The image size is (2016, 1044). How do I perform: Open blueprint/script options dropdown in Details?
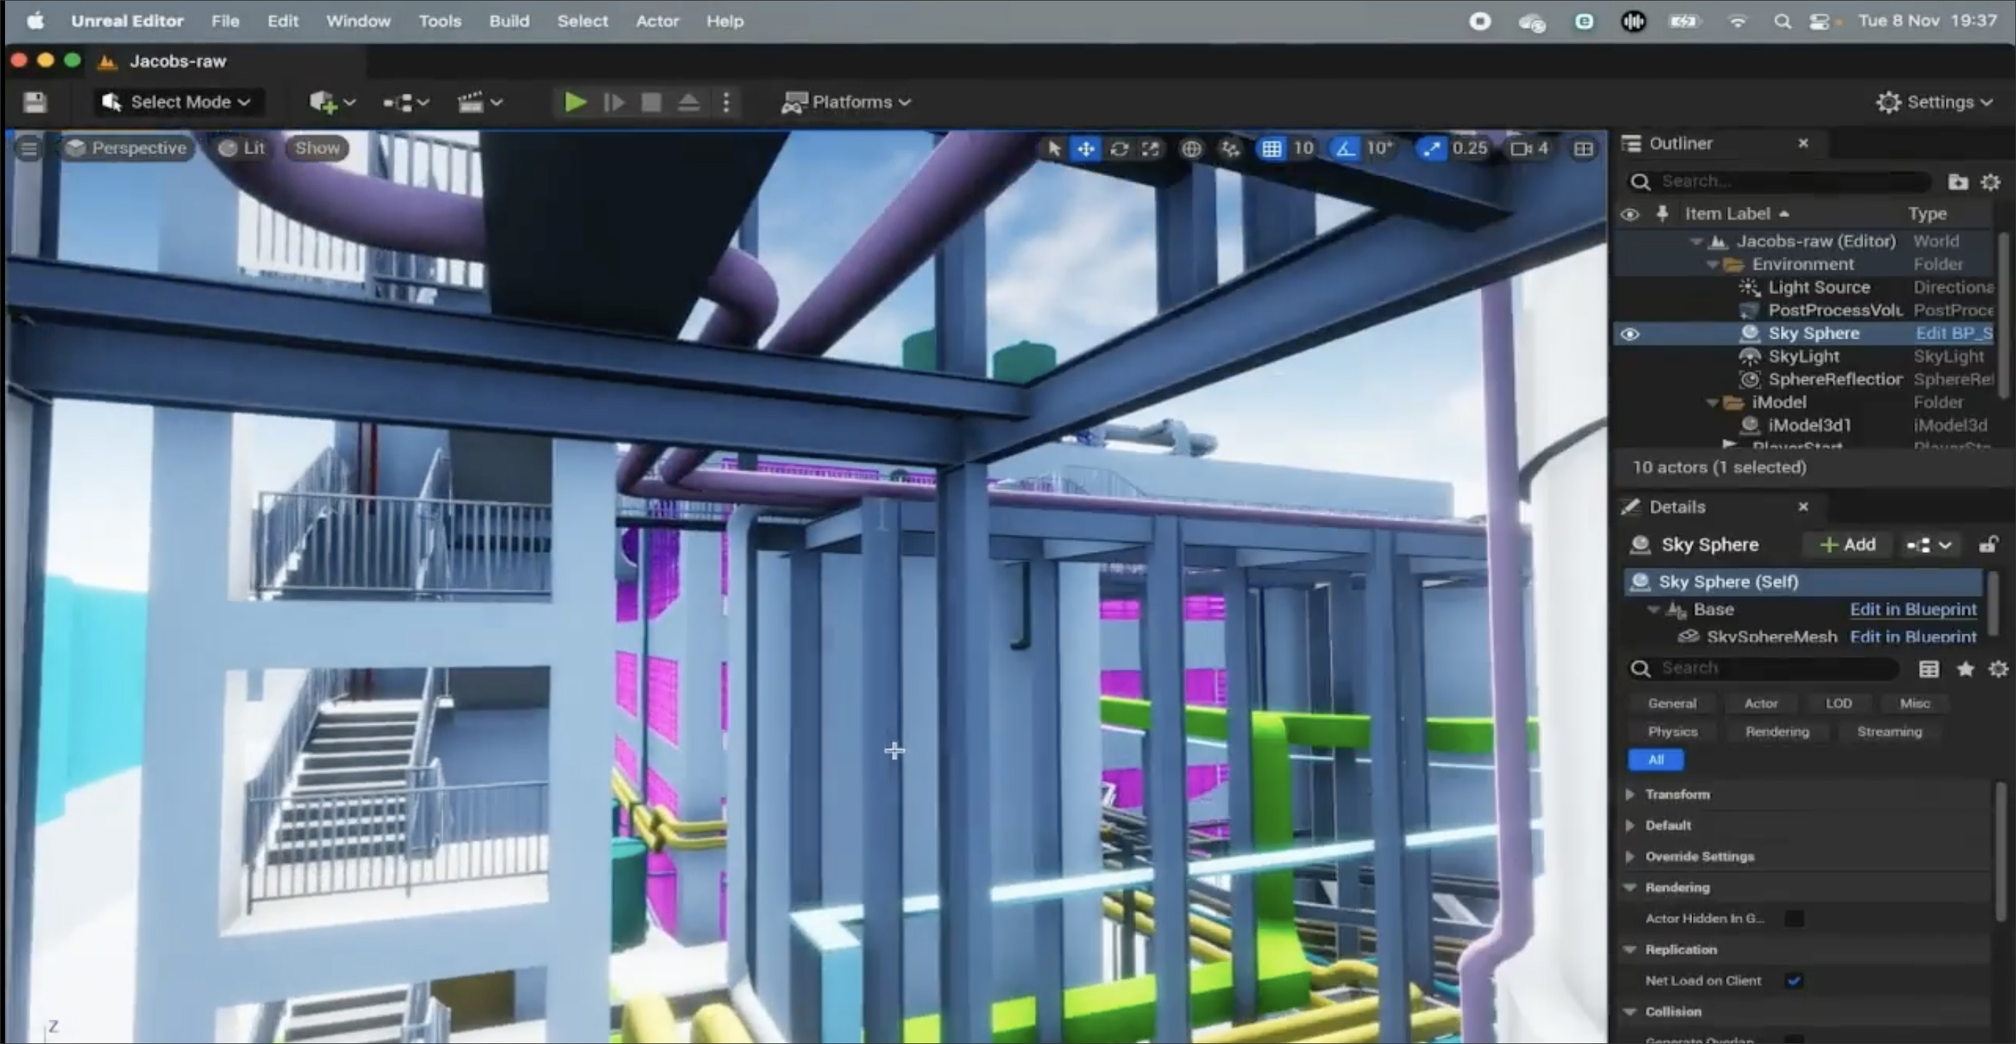[x=1929, y=544]
